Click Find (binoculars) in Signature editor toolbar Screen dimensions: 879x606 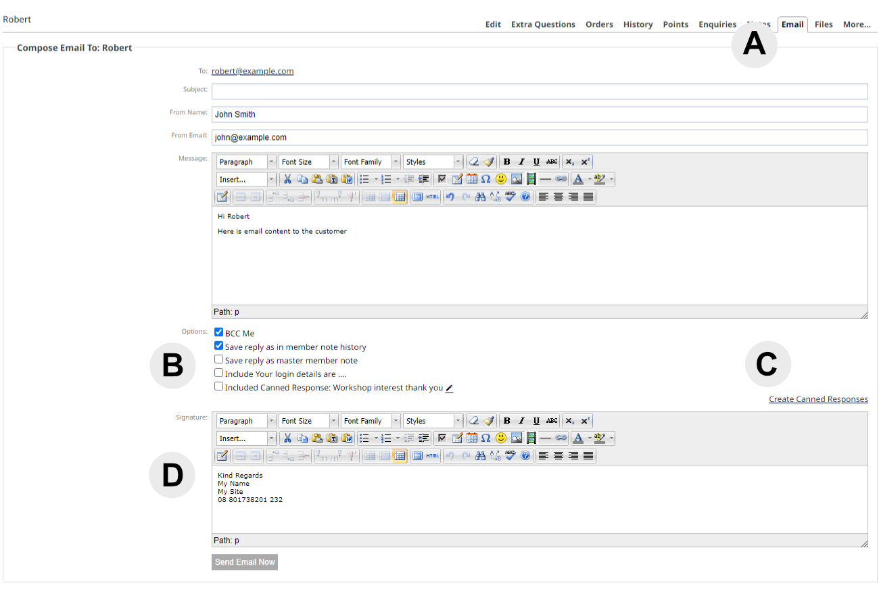point(480,456)
